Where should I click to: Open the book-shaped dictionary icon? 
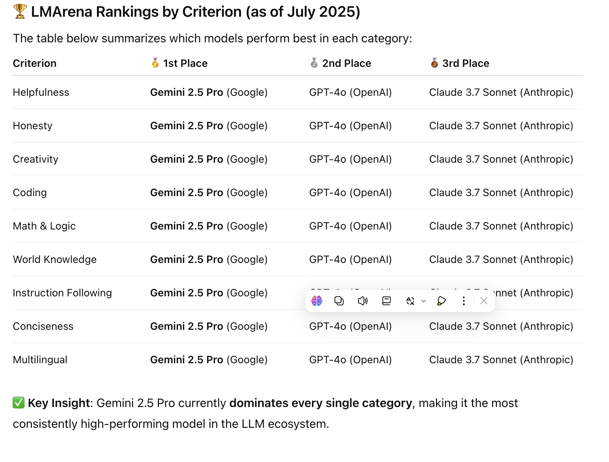[x=387, y=301]
